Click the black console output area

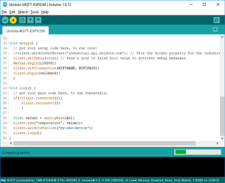click(113, 167)
